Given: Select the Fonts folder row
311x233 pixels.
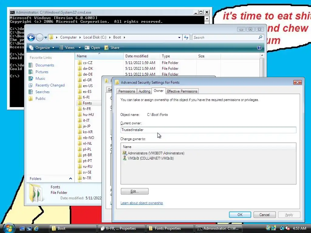Looking at the screenshot, I should click(89, 103).
